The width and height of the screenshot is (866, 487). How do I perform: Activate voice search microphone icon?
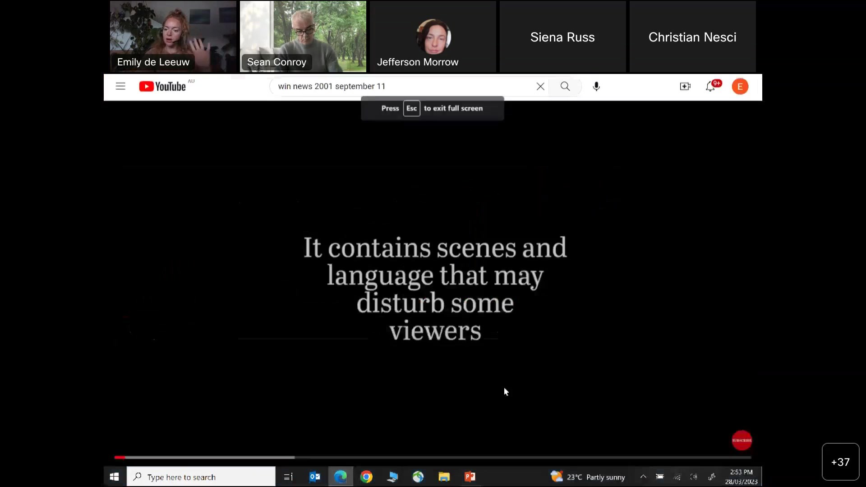point(596,86)
